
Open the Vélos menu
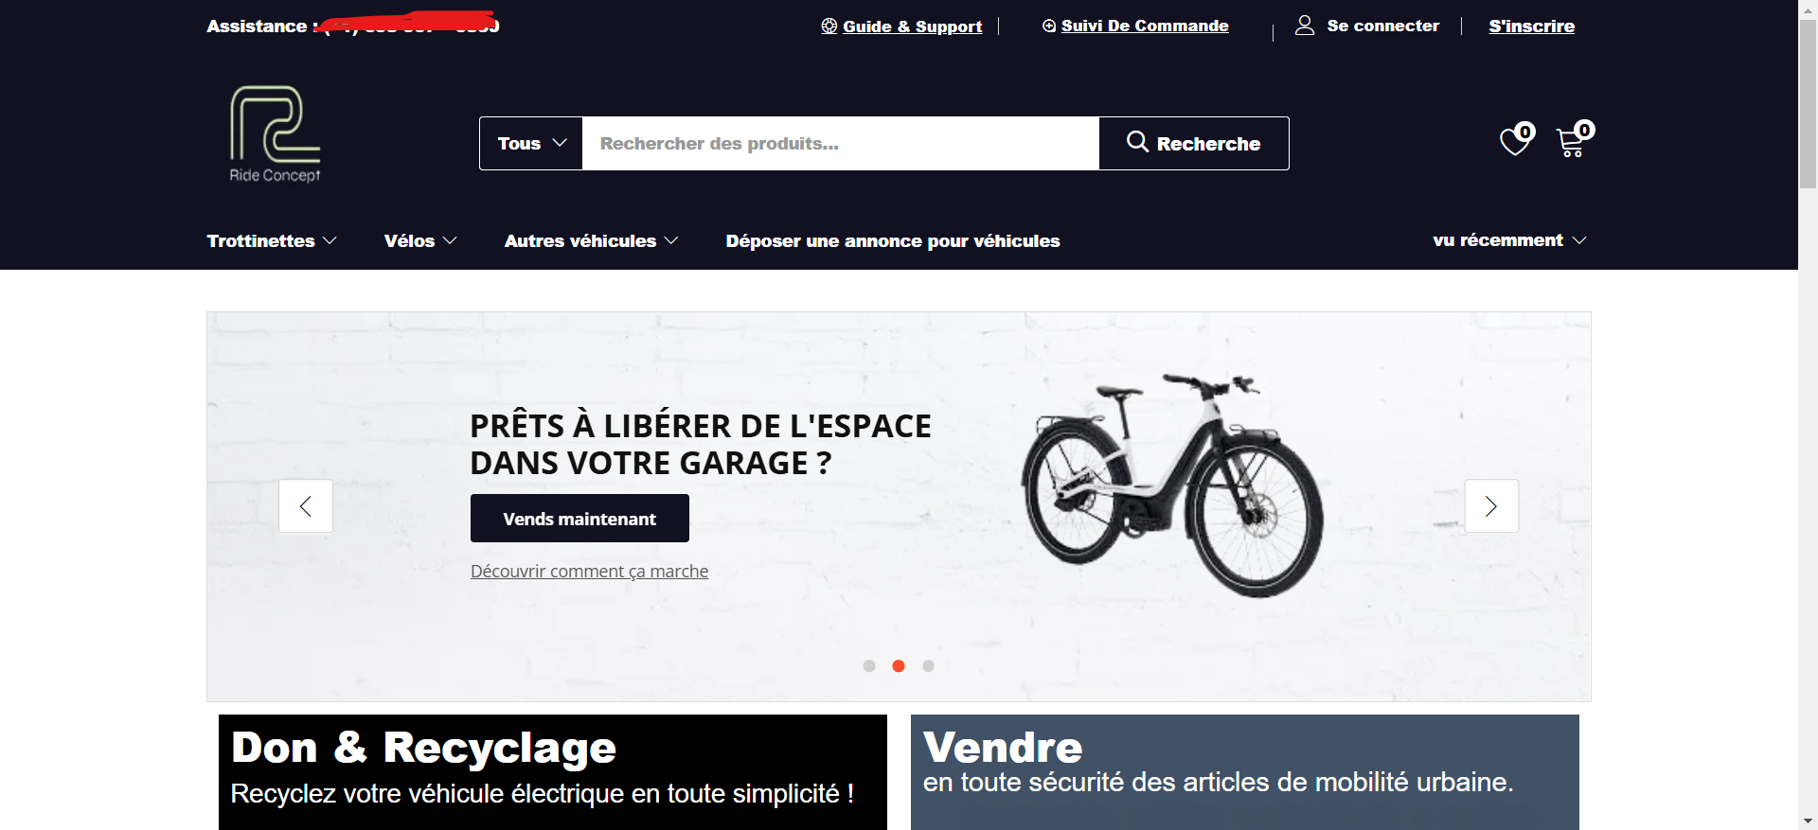(x=420, y=241)
